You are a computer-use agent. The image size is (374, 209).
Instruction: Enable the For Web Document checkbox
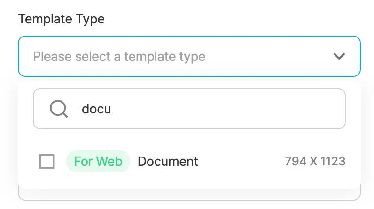(47, 162)
